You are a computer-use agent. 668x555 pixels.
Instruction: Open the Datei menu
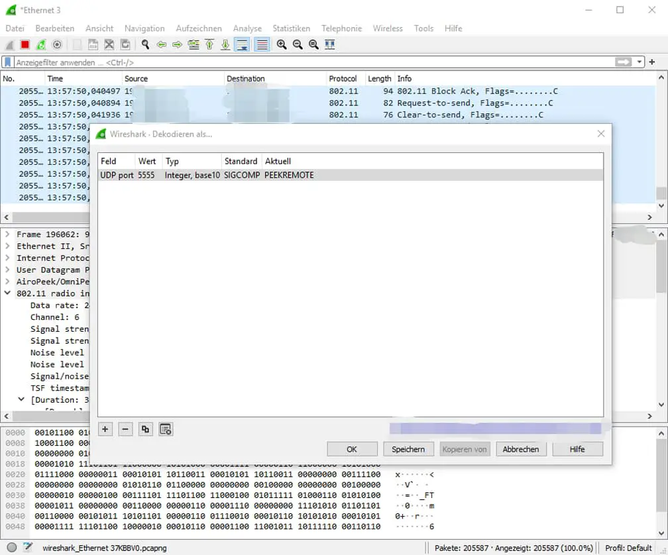(15, 28)
